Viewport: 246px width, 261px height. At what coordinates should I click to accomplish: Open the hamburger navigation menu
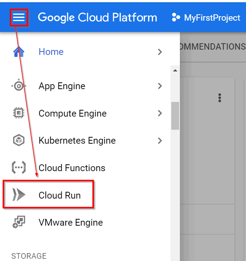pyautogui.click(x=19, y=17)
